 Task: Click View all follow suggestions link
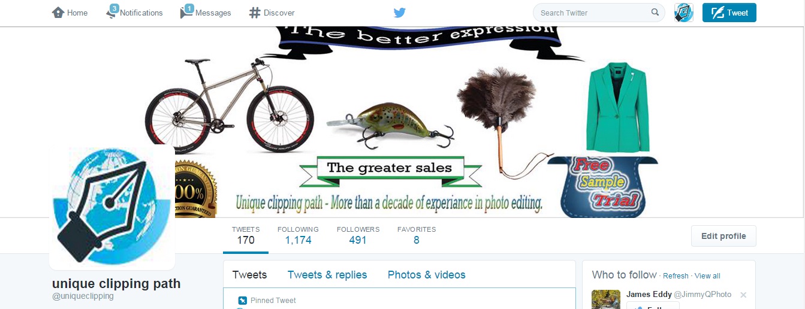(x=707, y=276)
